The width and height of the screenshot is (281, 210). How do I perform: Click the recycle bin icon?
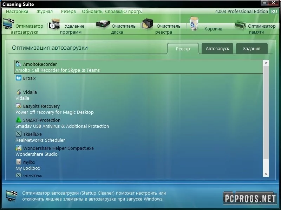pyautogui.click(x=194, y=23)
